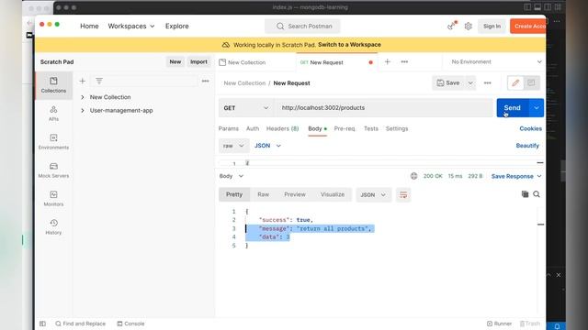The image size is (588, 330).
Task: Click the request URL input field
Action: pos(384,108)
